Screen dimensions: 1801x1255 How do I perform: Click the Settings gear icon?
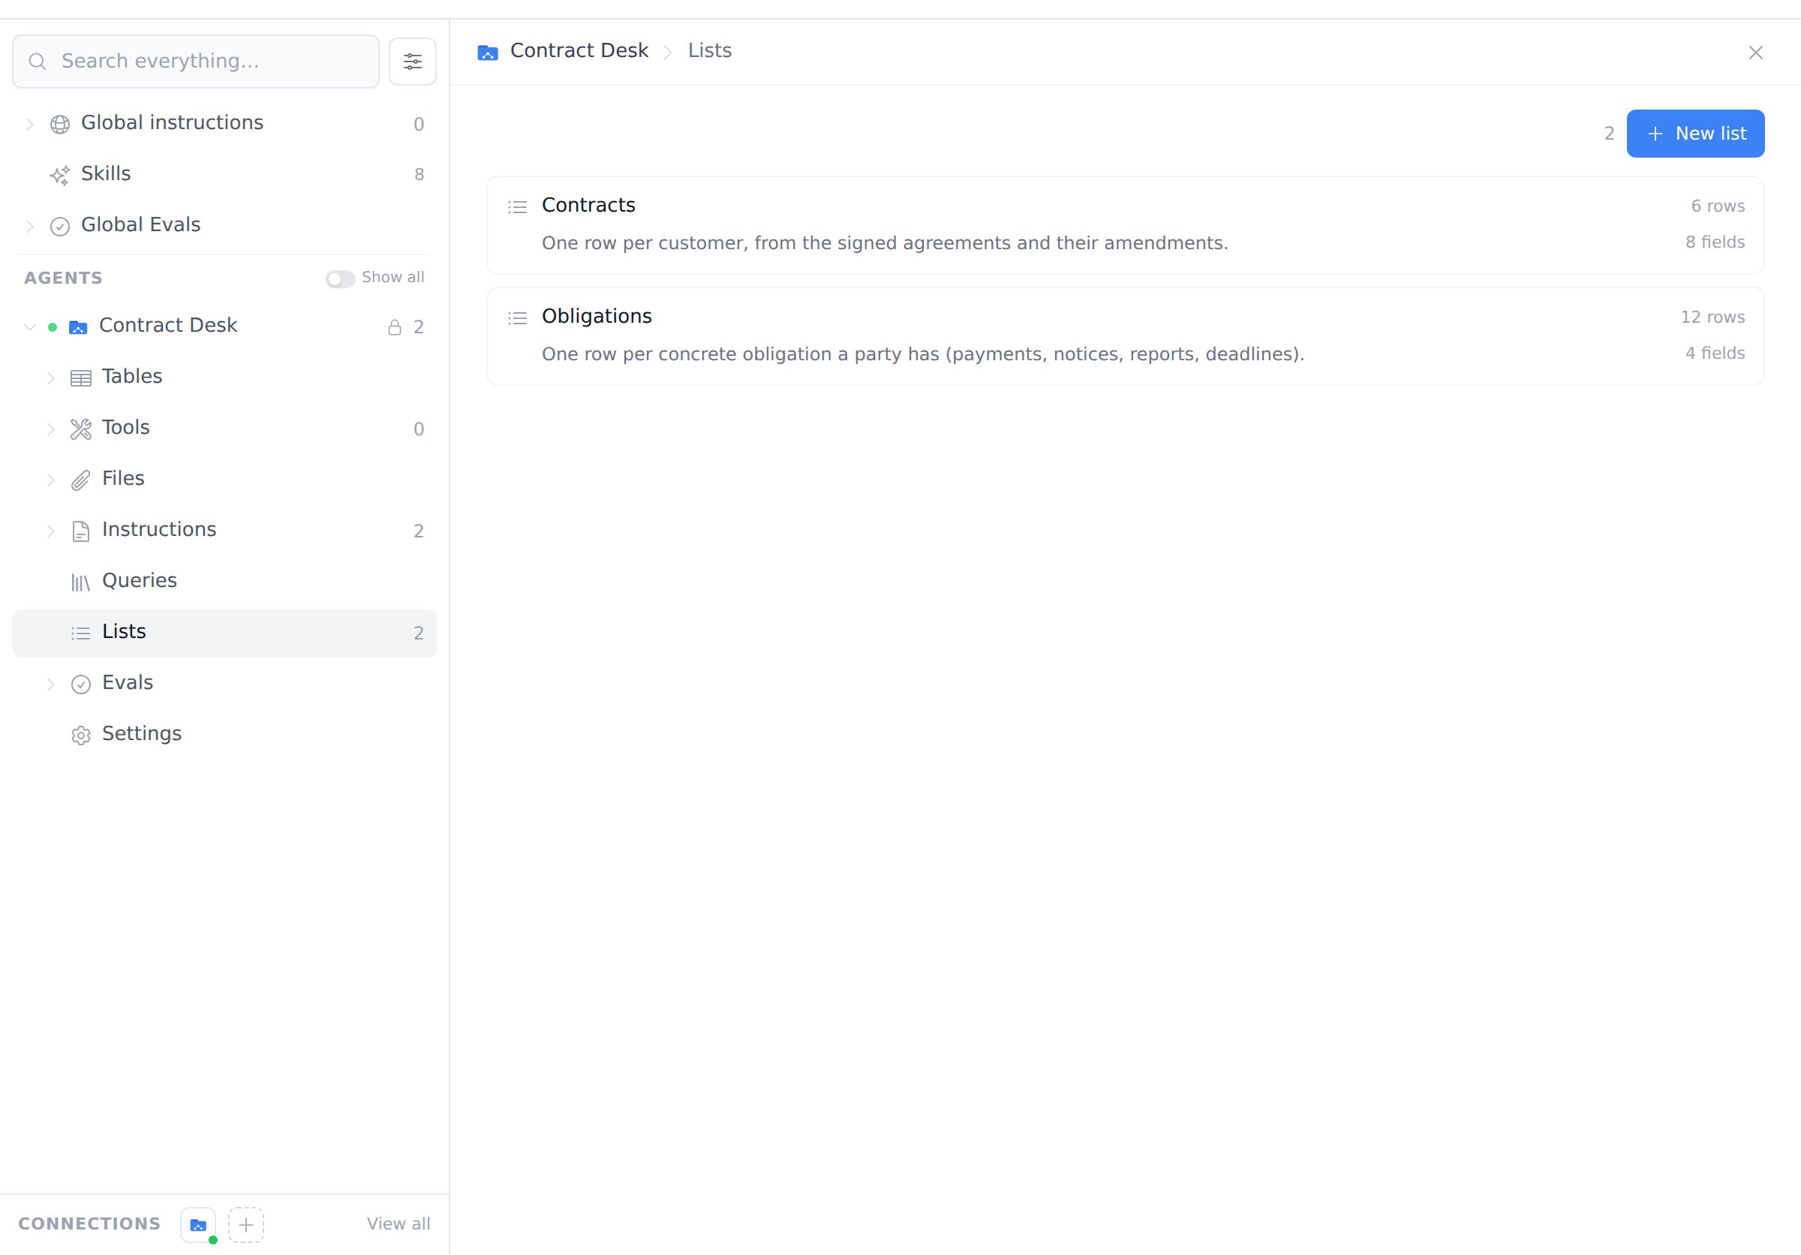(x=81, y=735)
